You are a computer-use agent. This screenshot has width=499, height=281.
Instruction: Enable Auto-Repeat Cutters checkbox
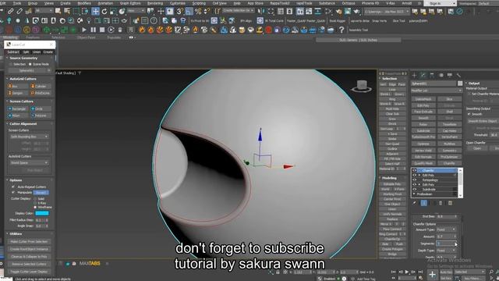coord(13,187)
